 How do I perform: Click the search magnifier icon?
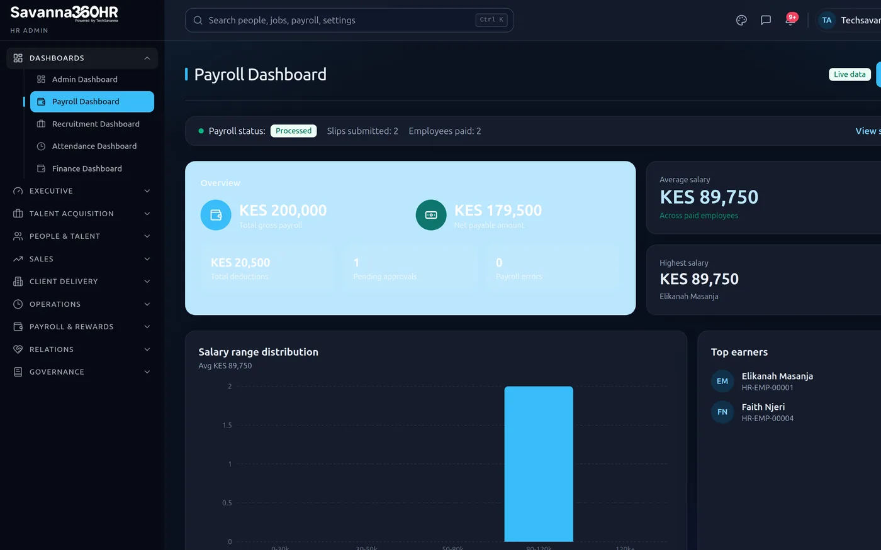coord(198,20)
